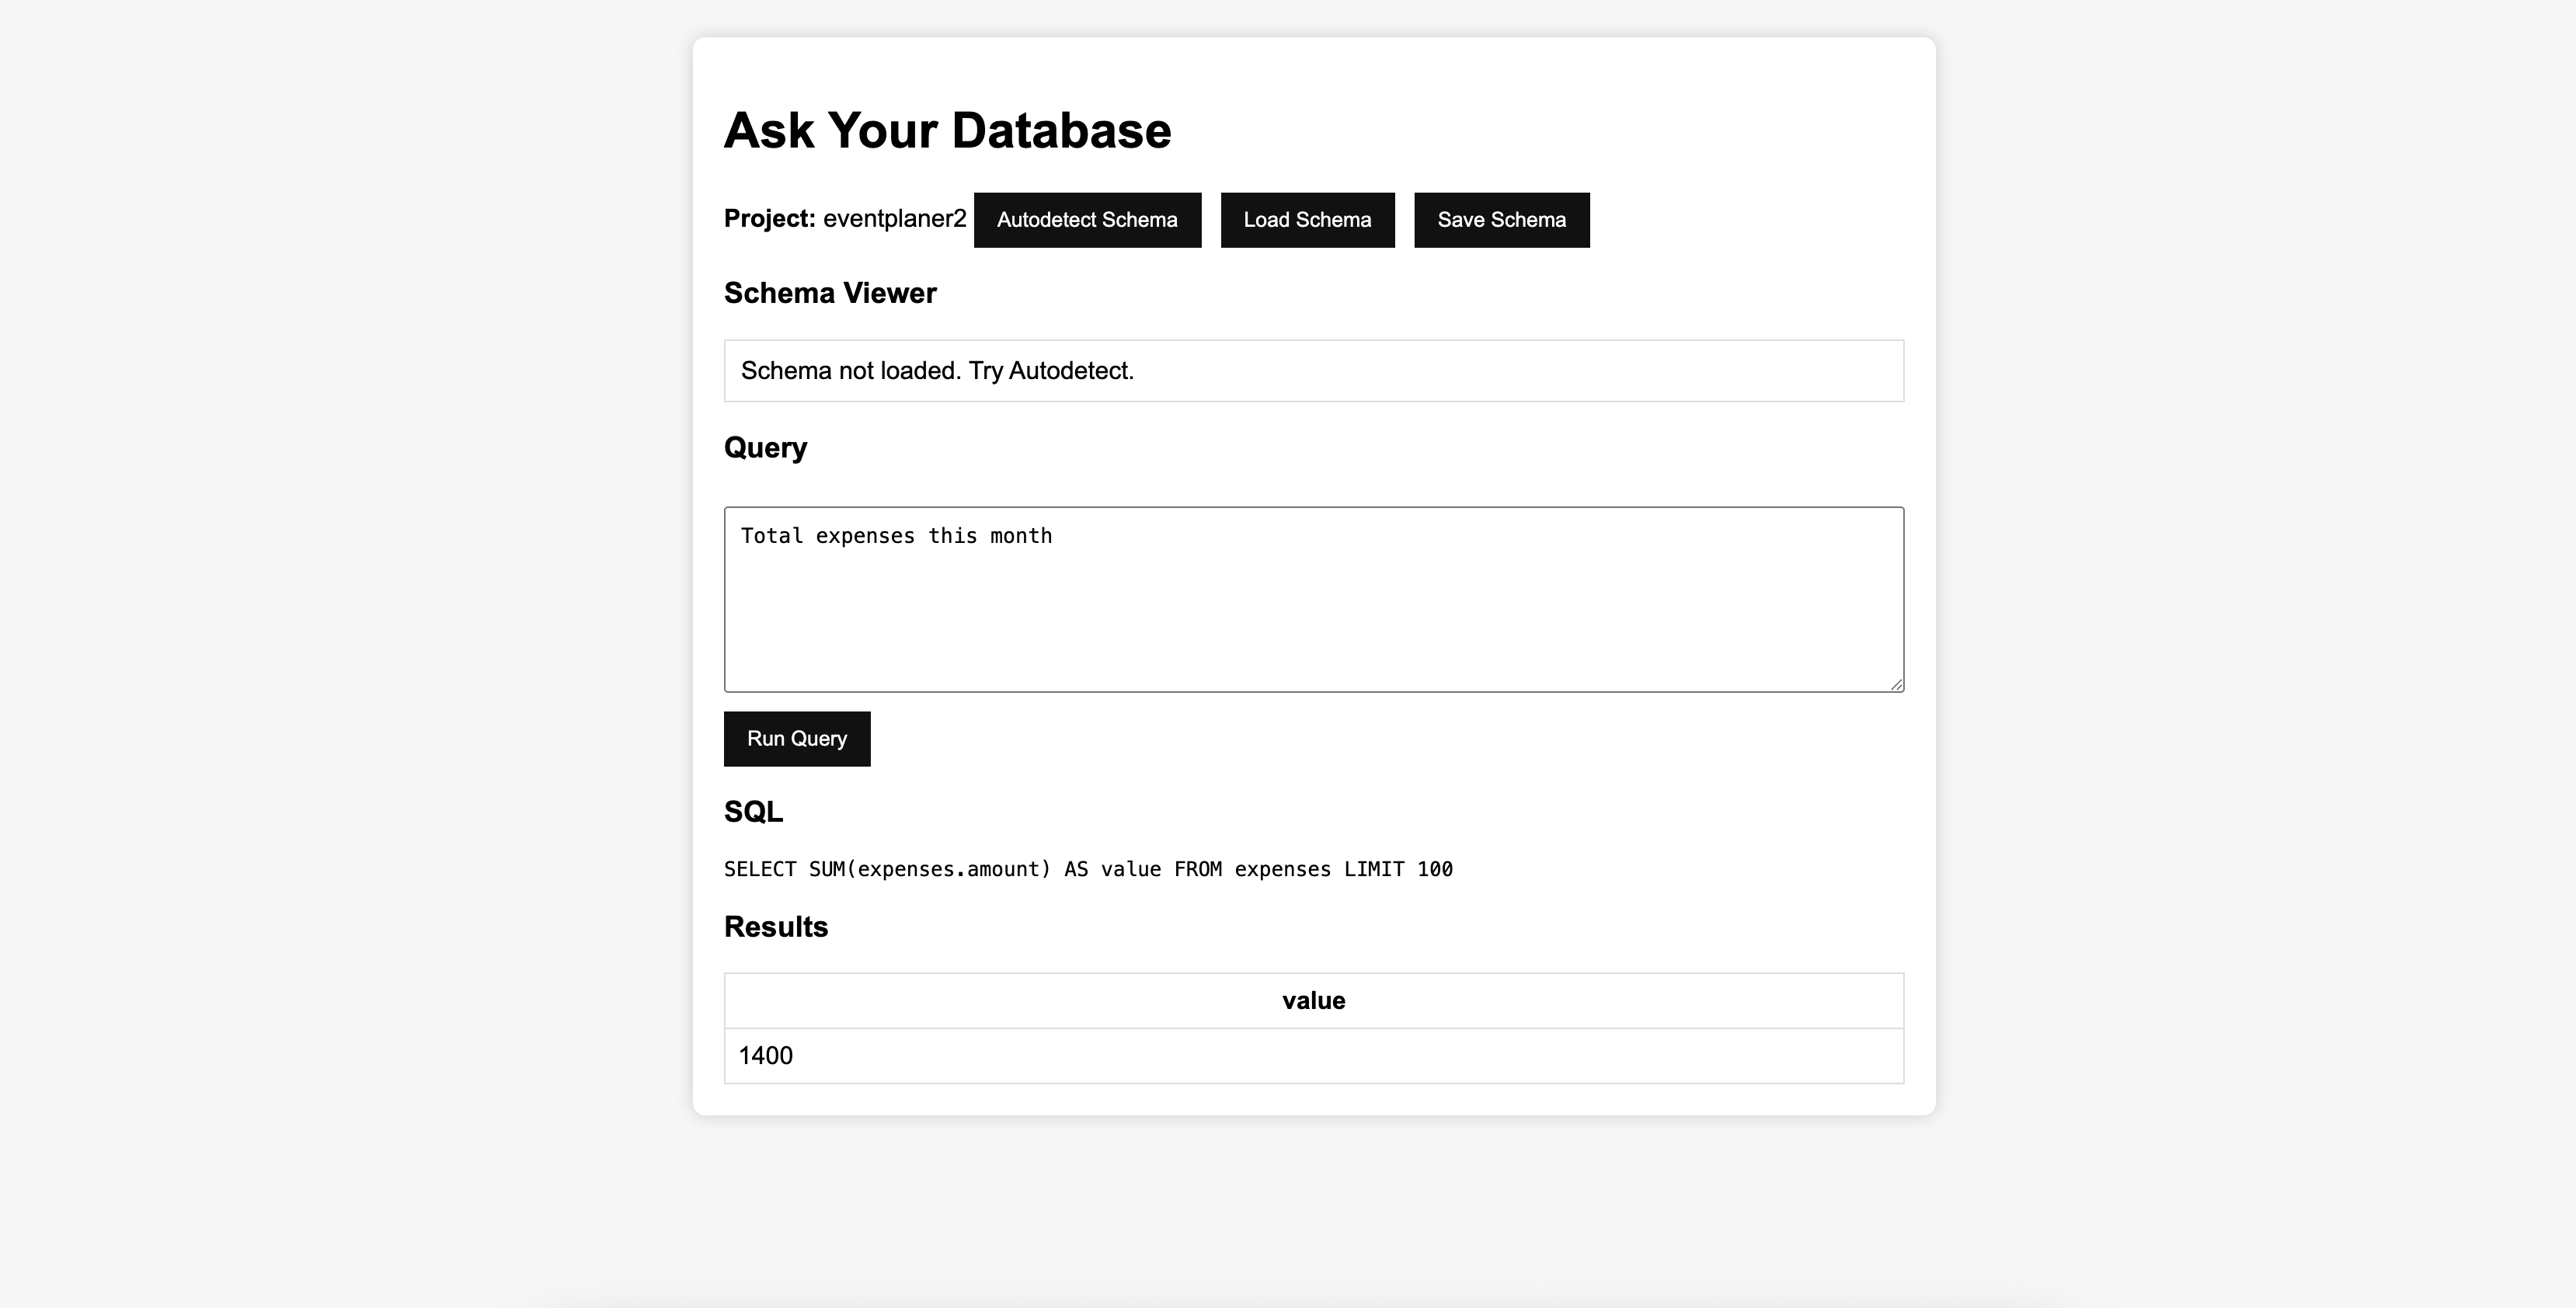The height and width of the screenshot is (1308, 2576).
Task: Click the 'value' column header
Action: point(1314,1001)
